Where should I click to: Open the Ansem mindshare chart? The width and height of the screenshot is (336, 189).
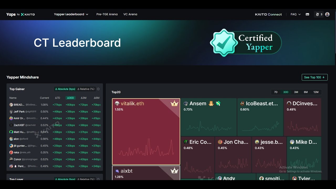click(x=209, y=127)
